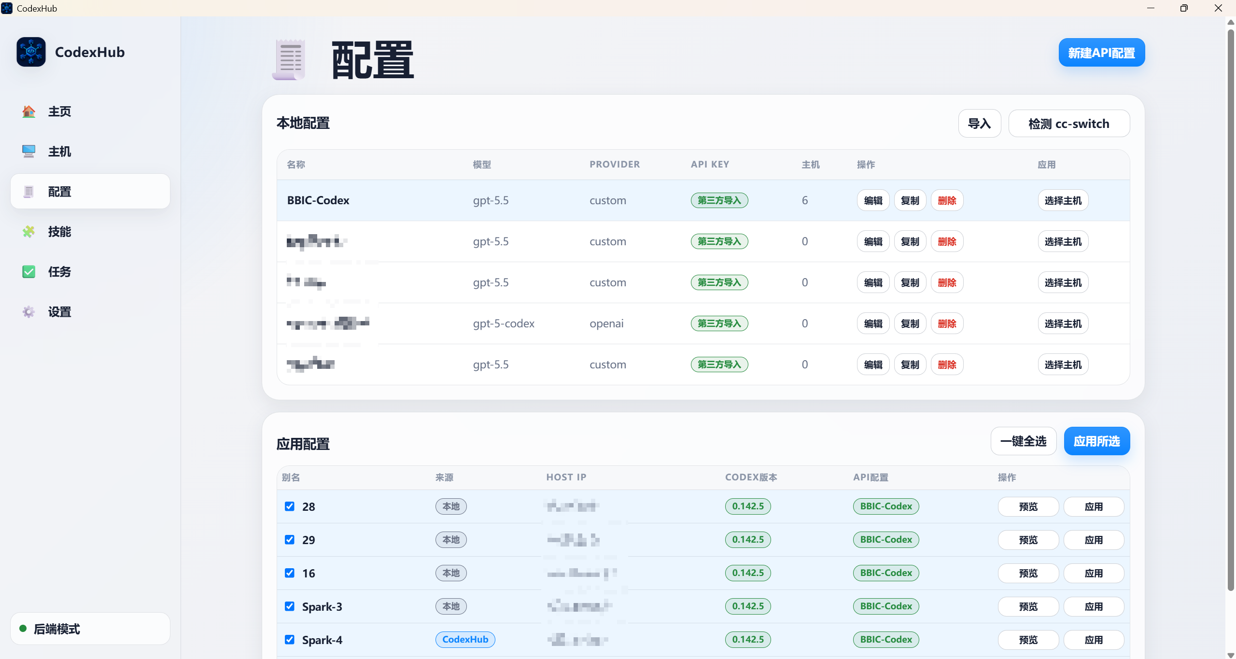Click the CodexHub title bar app icon
1236x659 pixels.
(7, 8)
